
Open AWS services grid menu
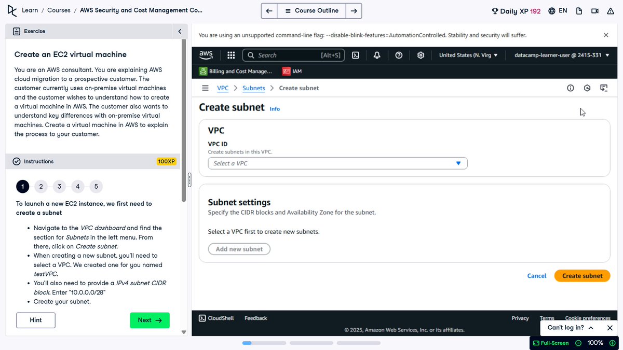click(231, 55)
